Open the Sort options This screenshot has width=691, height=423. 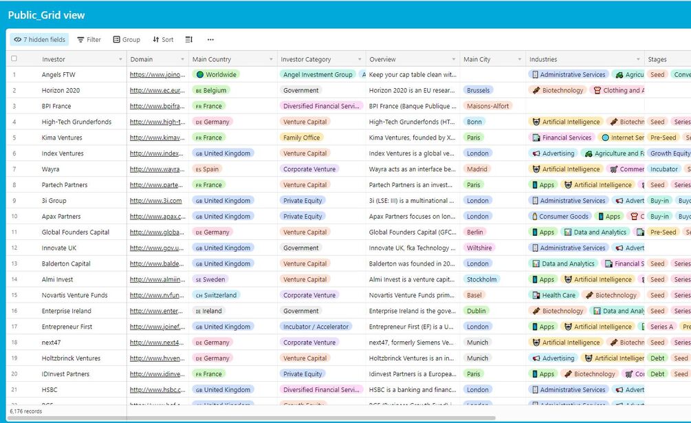click(x=163, y=40)
